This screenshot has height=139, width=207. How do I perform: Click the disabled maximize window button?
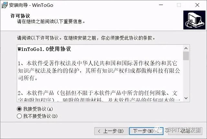coord(179,5)
